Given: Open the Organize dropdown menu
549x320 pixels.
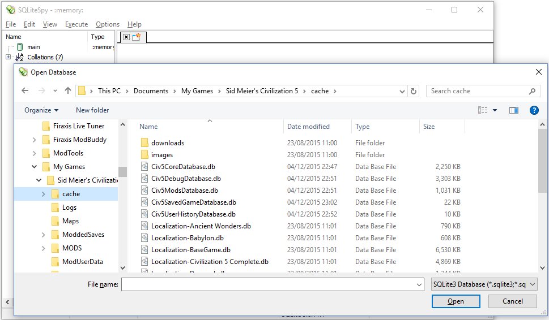Looking at the screenshot, I should (x=41, y=110).
